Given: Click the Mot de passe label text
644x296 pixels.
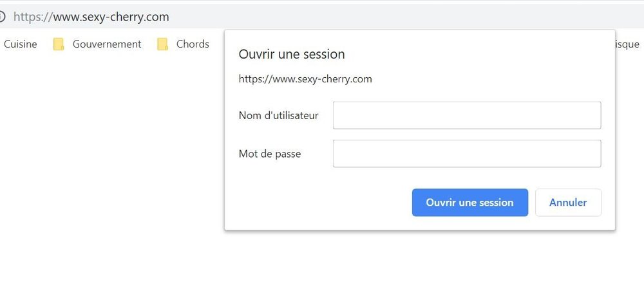Looking at the screenshot, I should tap(269, 154).
